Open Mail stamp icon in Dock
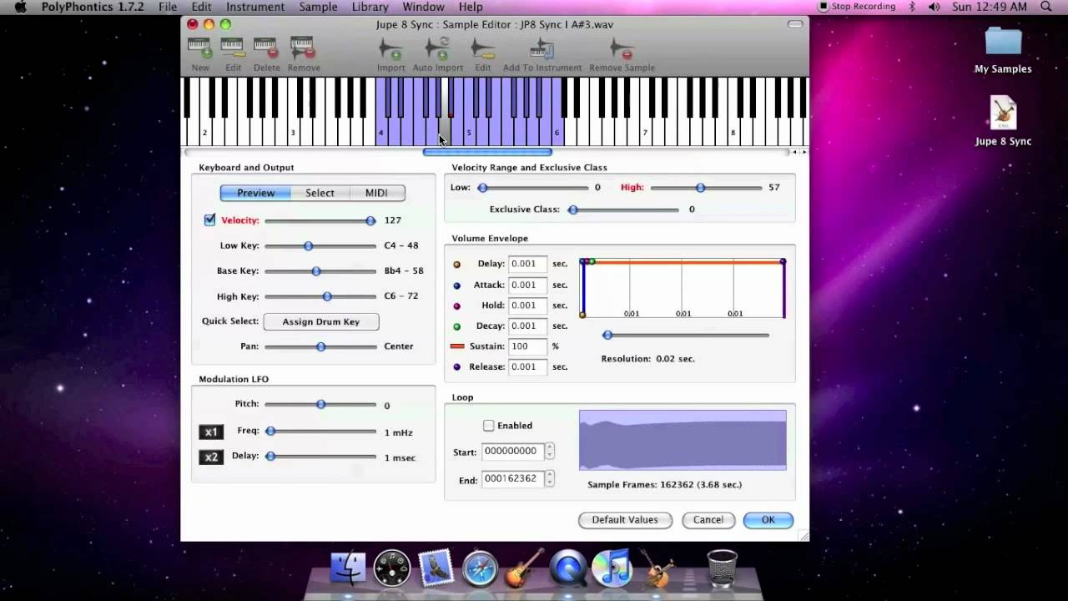The image size is (1068, 601). click(436, 568)
